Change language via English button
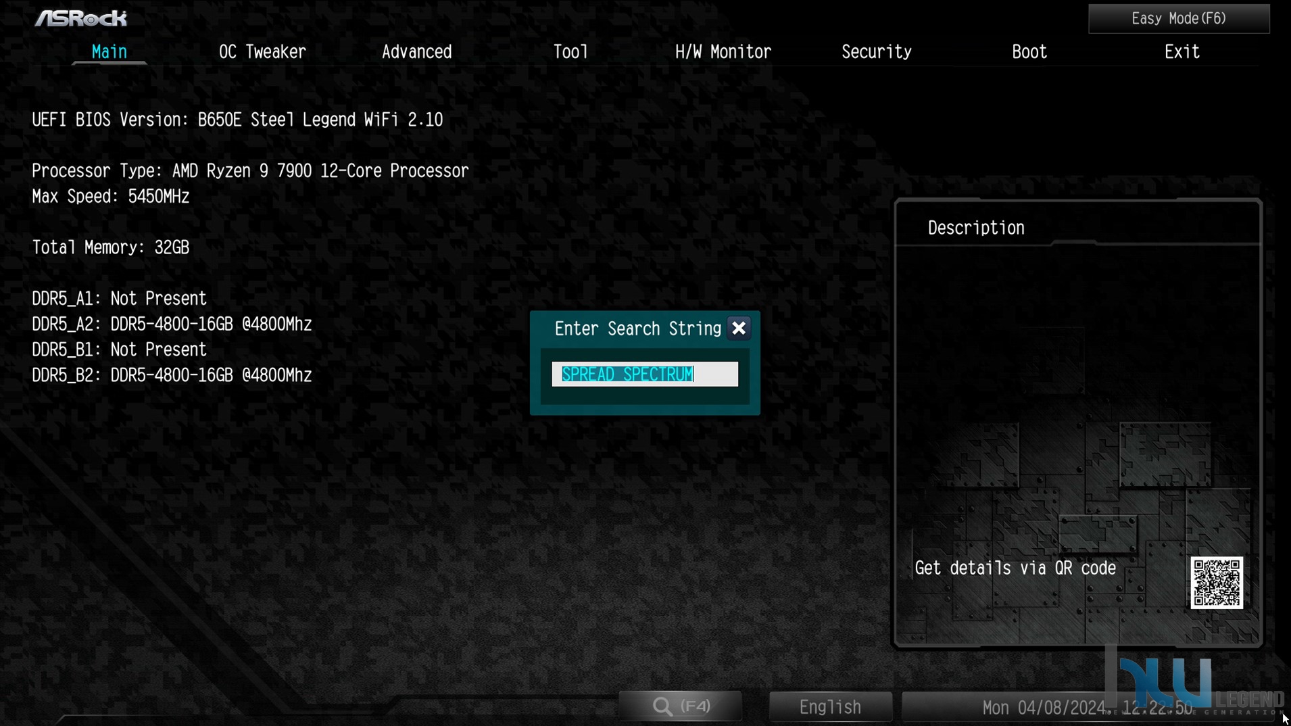Screen dimensions: 1291x726 830,707
